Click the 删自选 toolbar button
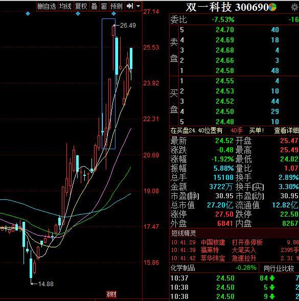Image resolution: width=299 pixels, height=301 pixels. [47, 6]
